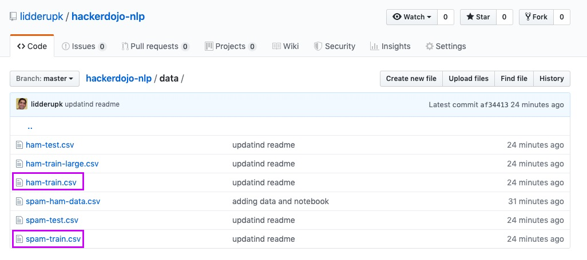Image resolution: width=587 pixels, height=260 pixels.
Task: Open ham-test.csv file
Action: tap(50, 145)
